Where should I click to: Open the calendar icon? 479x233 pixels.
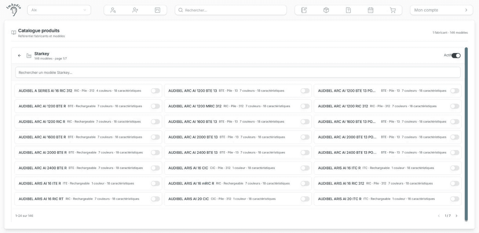click(371, 10)
